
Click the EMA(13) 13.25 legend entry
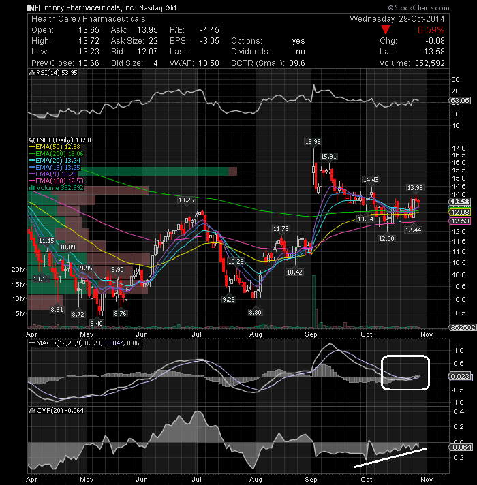point(55,168)
